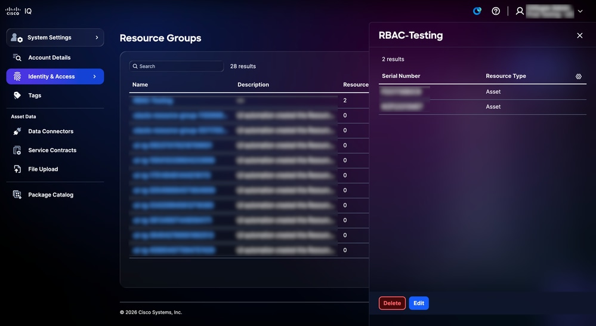Image resolution: width=596 pixels, height=326 pixels.
Task: Open Service Contracts
Action: [53, 150]
